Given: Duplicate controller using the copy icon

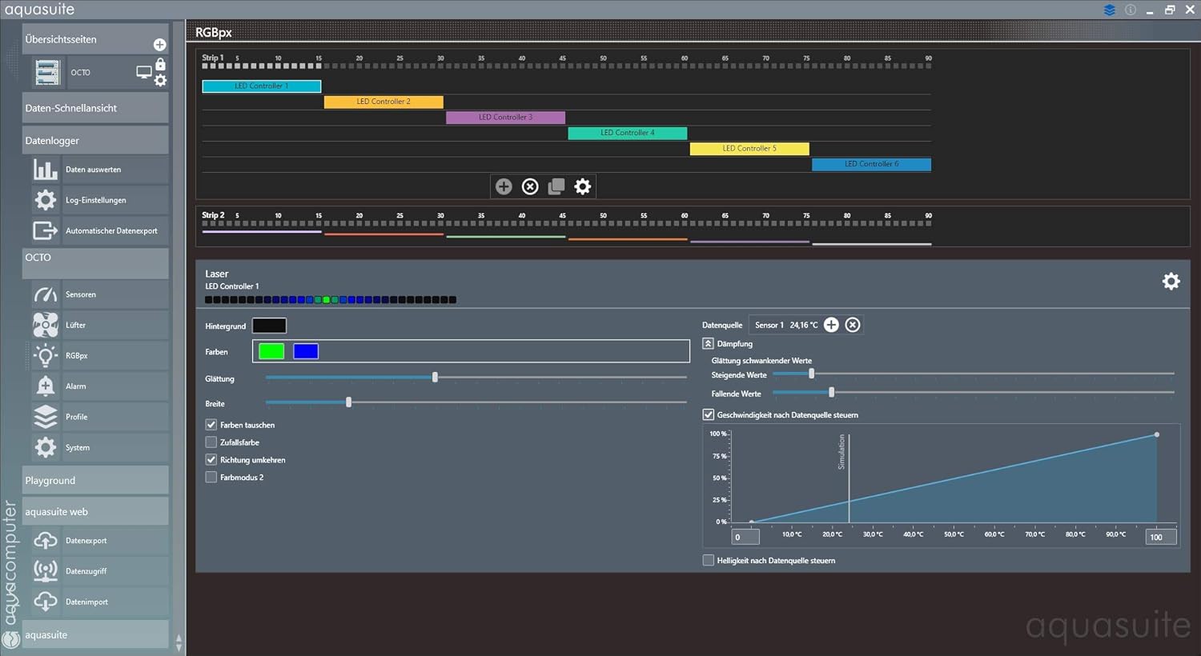Looking at the screenshot, I should pyautogui.click(x=556, y=186).
